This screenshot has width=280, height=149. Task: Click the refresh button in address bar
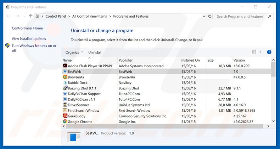click(x=210, y=16)
